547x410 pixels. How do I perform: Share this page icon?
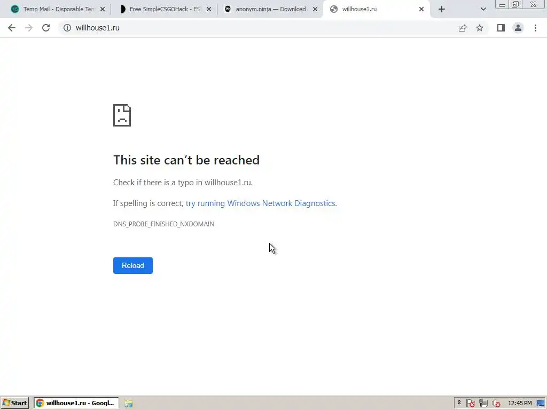point(463,28)
